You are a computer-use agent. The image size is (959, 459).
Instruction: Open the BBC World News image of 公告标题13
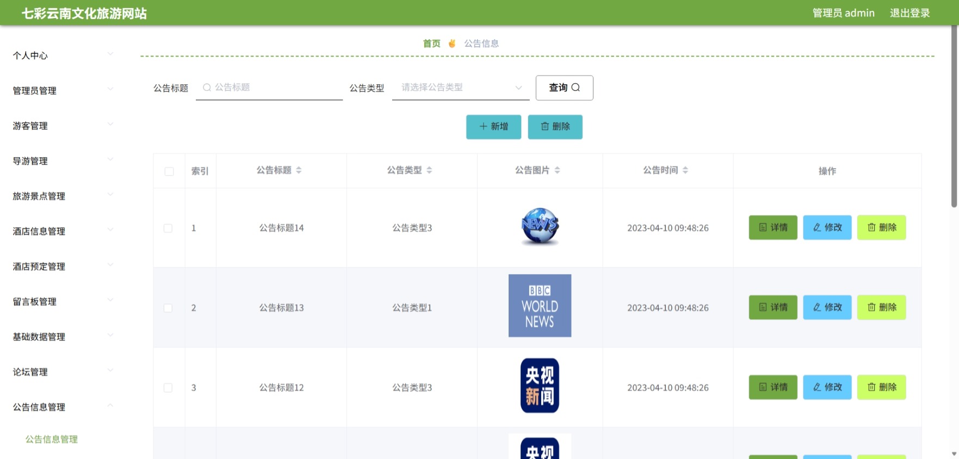click(x=540, y=306)
